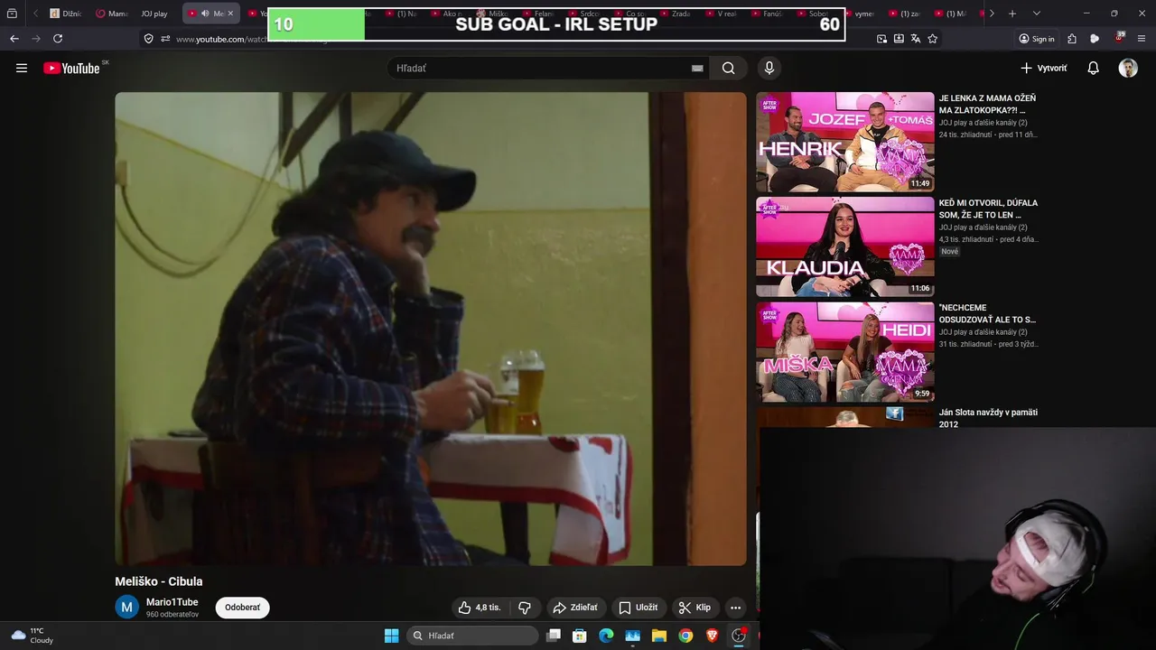Like the video with thumbs up
This screenshot has height=650, width=1156.
click(479, 608)
